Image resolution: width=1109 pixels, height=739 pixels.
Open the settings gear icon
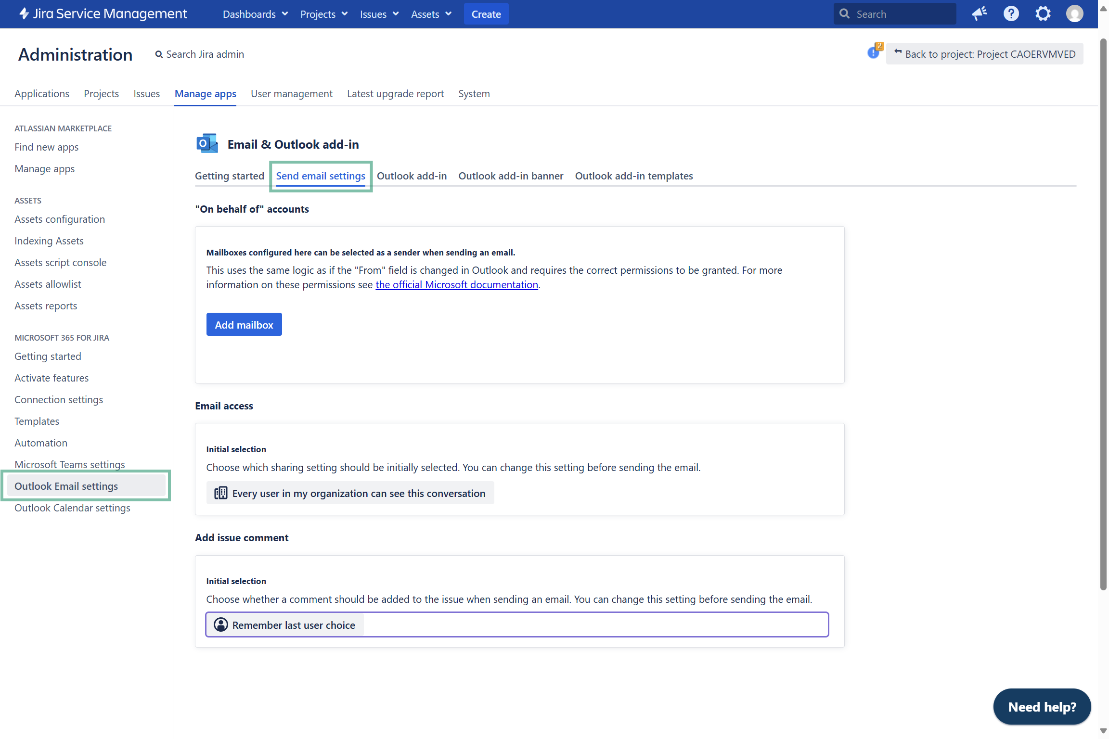click(x=1043, y=14)
